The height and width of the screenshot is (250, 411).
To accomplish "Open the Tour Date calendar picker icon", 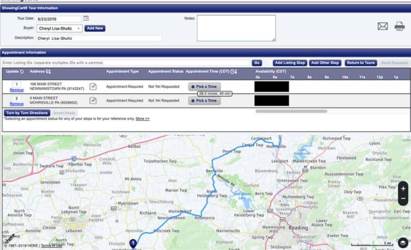I will click(x=86, y=18).
